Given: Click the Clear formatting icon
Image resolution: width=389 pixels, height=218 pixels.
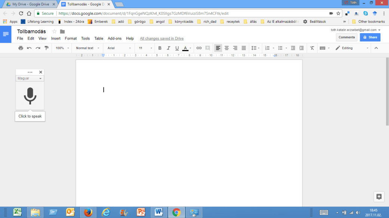Looking at the screenshot, I should [x=312, y=48].
